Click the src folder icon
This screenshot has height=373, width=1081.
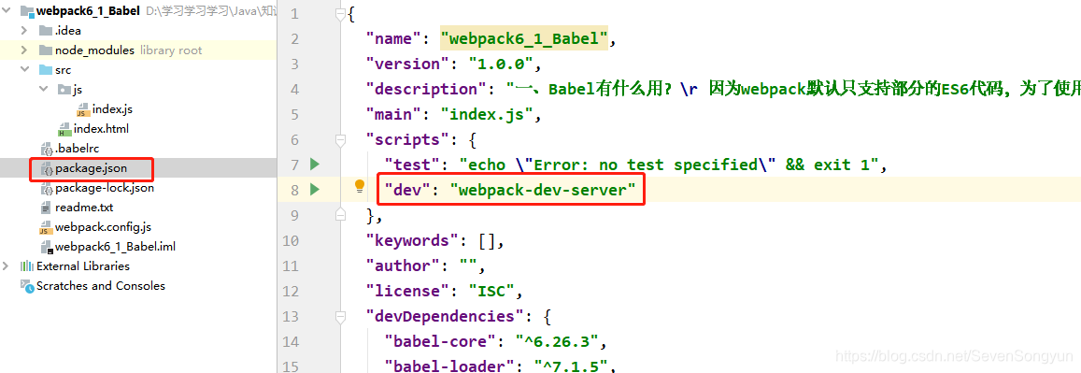coord(46,69)
